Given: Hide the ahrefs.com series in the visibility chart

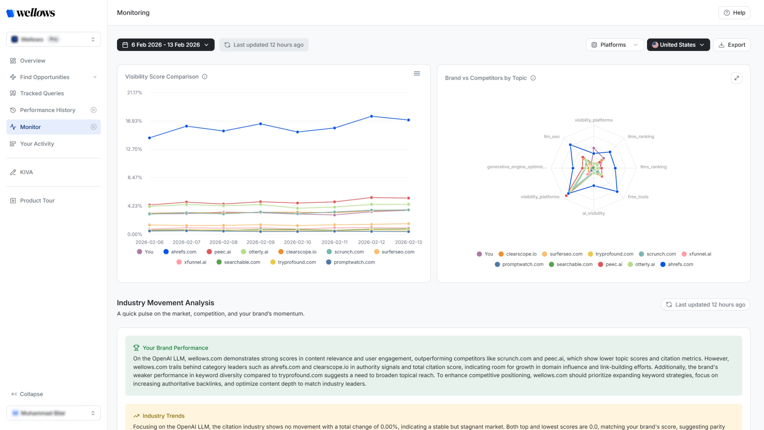Looking at the screenshot, I should [x=180, y=252].
